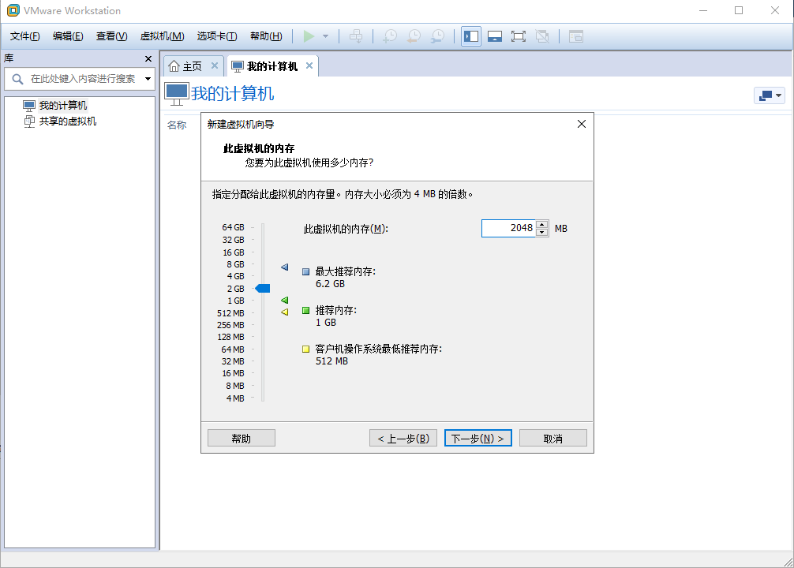Click the 8 GB label on the memory scale
The image size is (794, 568).
coord(235,264)
